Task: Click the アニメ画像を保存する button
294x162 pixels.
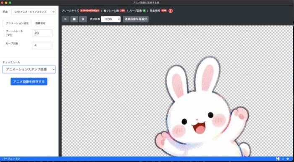Action: 29,81
